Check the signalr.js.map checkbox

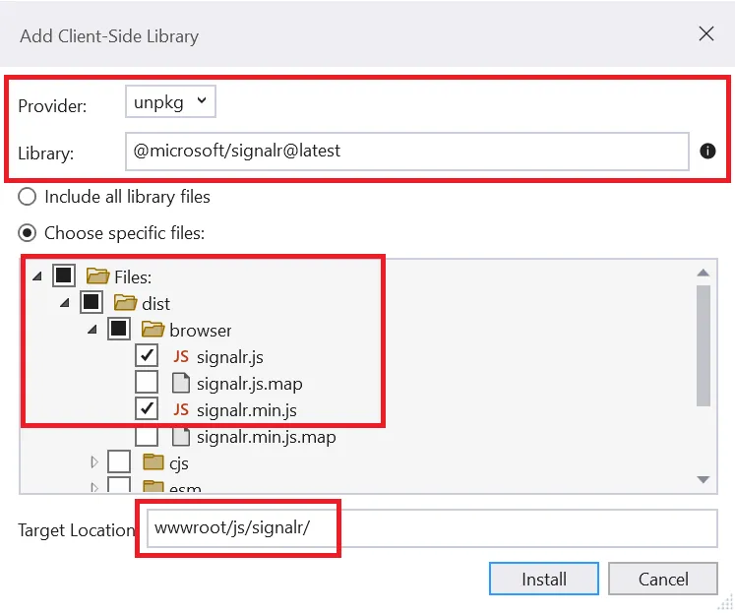coord(147,382)
